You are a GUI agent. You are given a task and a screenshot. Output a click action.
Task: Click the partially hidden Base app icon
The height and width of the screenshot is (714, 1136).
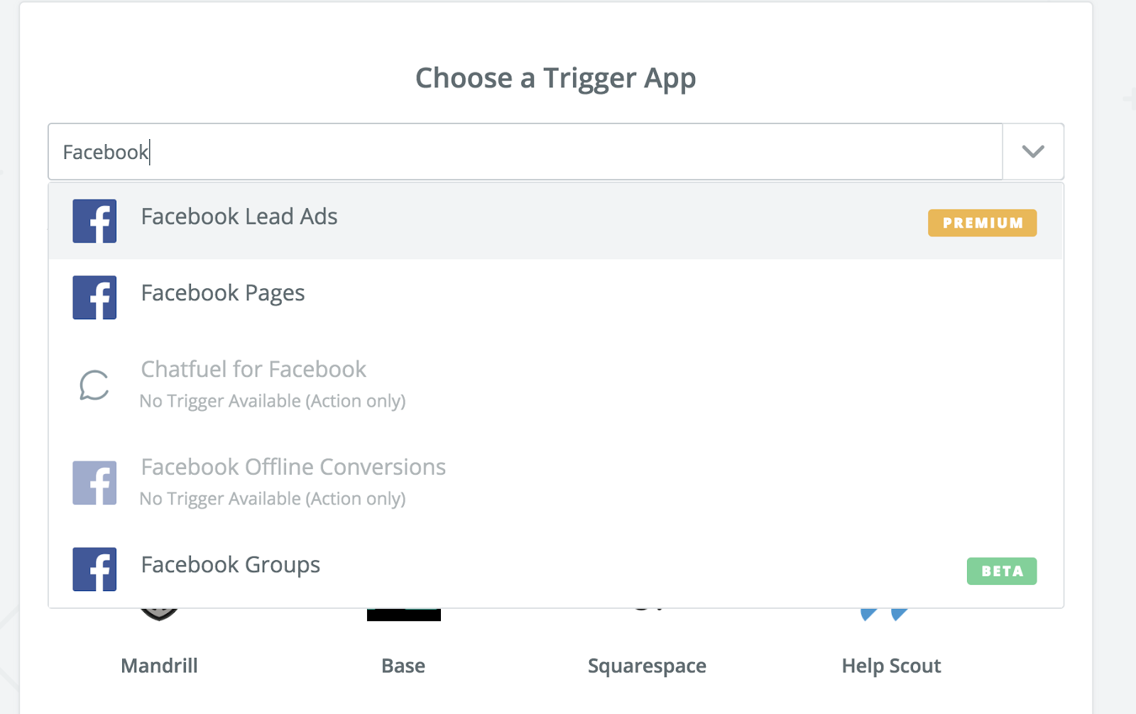[403, 615]
